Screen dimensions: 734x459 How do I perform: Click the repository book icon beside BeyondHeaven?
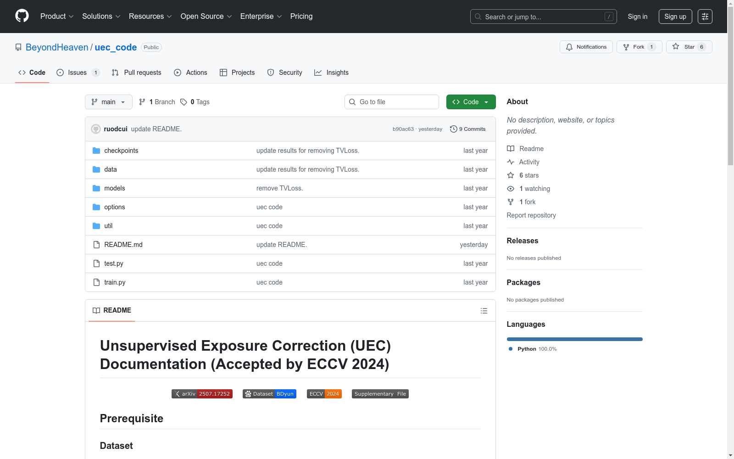click(18, 47)
